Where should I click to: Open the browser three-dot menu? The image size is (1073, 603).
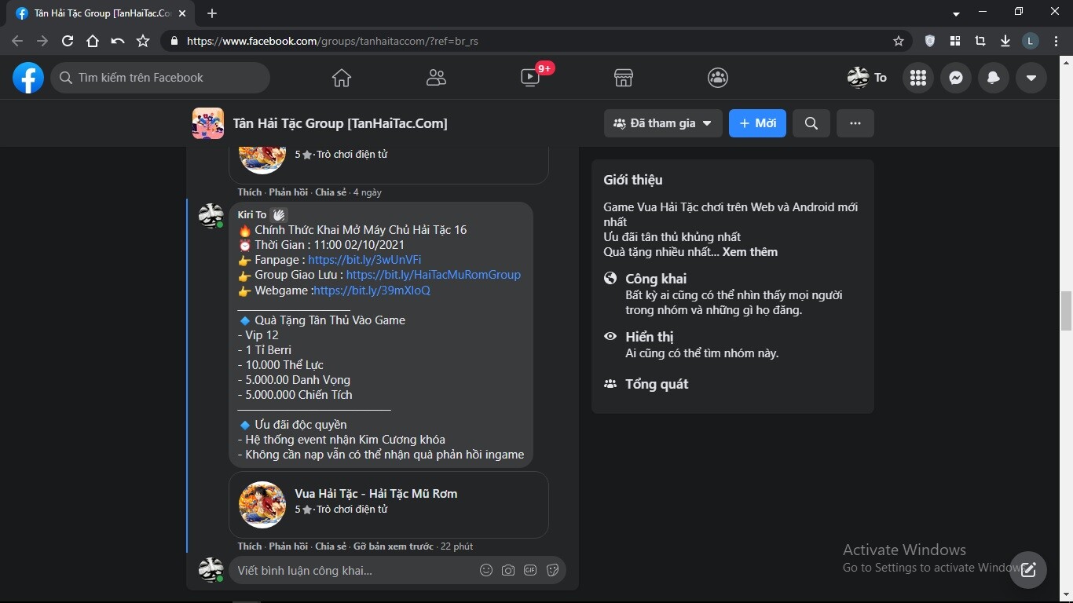[1056, 41]
